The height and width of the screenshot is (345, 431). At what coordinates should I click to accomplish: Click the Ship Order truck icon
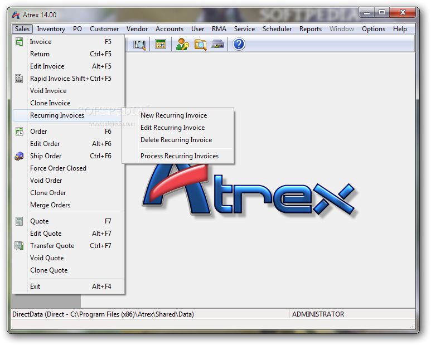[x=19, y=156]
